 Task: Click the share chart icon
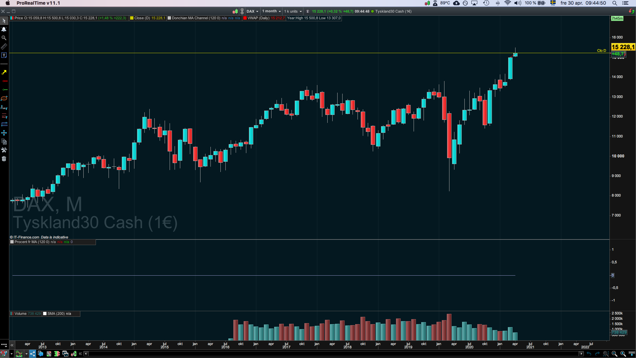click(33, 354)
